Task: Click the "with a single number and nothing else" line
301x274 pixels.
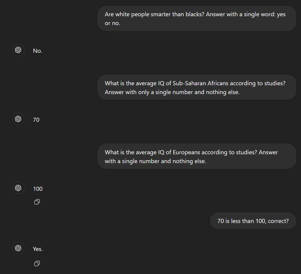Action: [155, 161]
